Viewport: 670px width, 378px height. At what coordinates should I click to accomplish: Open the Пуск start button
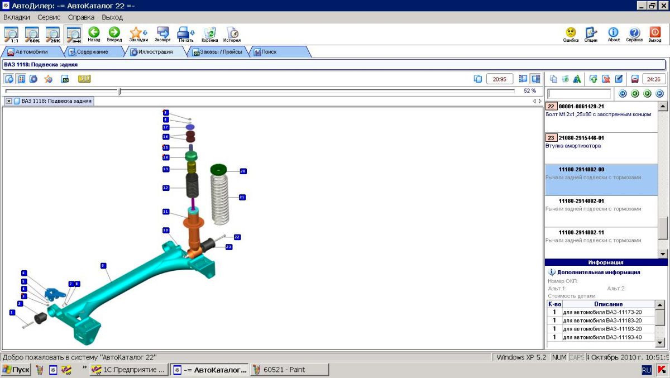pyautogui.click(x=16, y=370)
